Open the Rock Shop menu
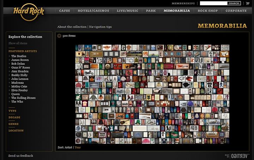The width and height of the screenshot is (254, 160). (x=207, y=11)
